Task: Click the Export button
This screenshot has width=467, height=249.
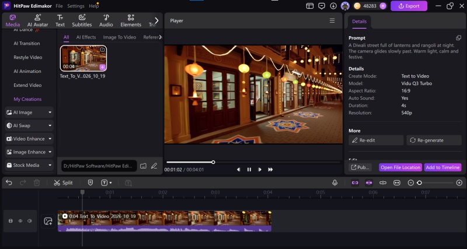Action: (x=409, y=6)
